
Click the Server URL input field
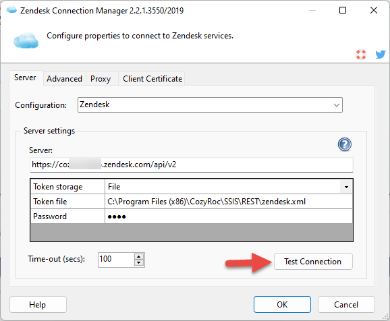pyautogui.click(x=191, y=165)
